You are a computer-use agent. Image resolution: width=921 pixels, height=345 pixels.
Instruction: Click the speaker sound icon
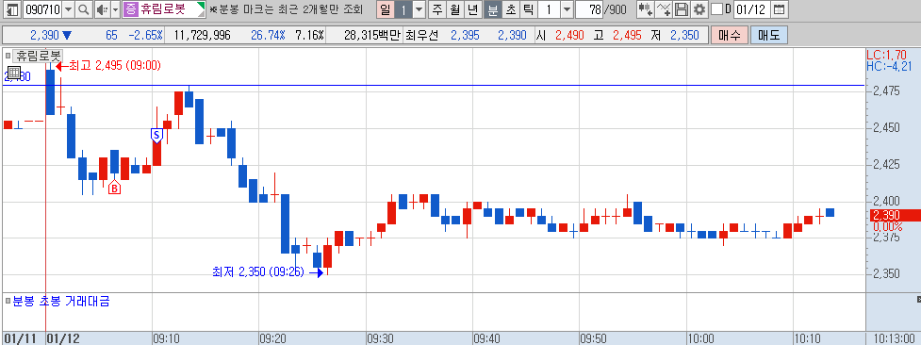pos(102,8)
